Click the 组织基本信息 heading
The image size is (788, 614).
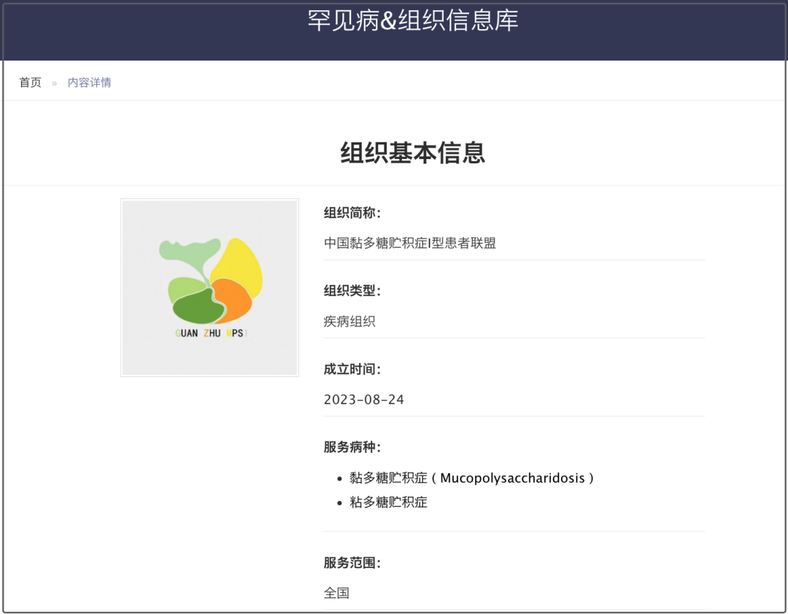pyautogui.click(x=412, y=153)
